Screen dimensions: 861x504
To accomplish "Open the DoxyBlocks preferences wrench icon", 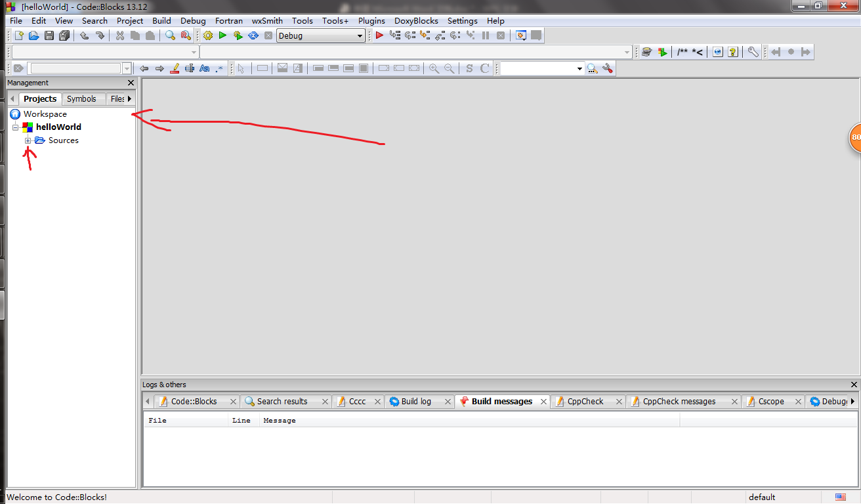I will (753, 52).
